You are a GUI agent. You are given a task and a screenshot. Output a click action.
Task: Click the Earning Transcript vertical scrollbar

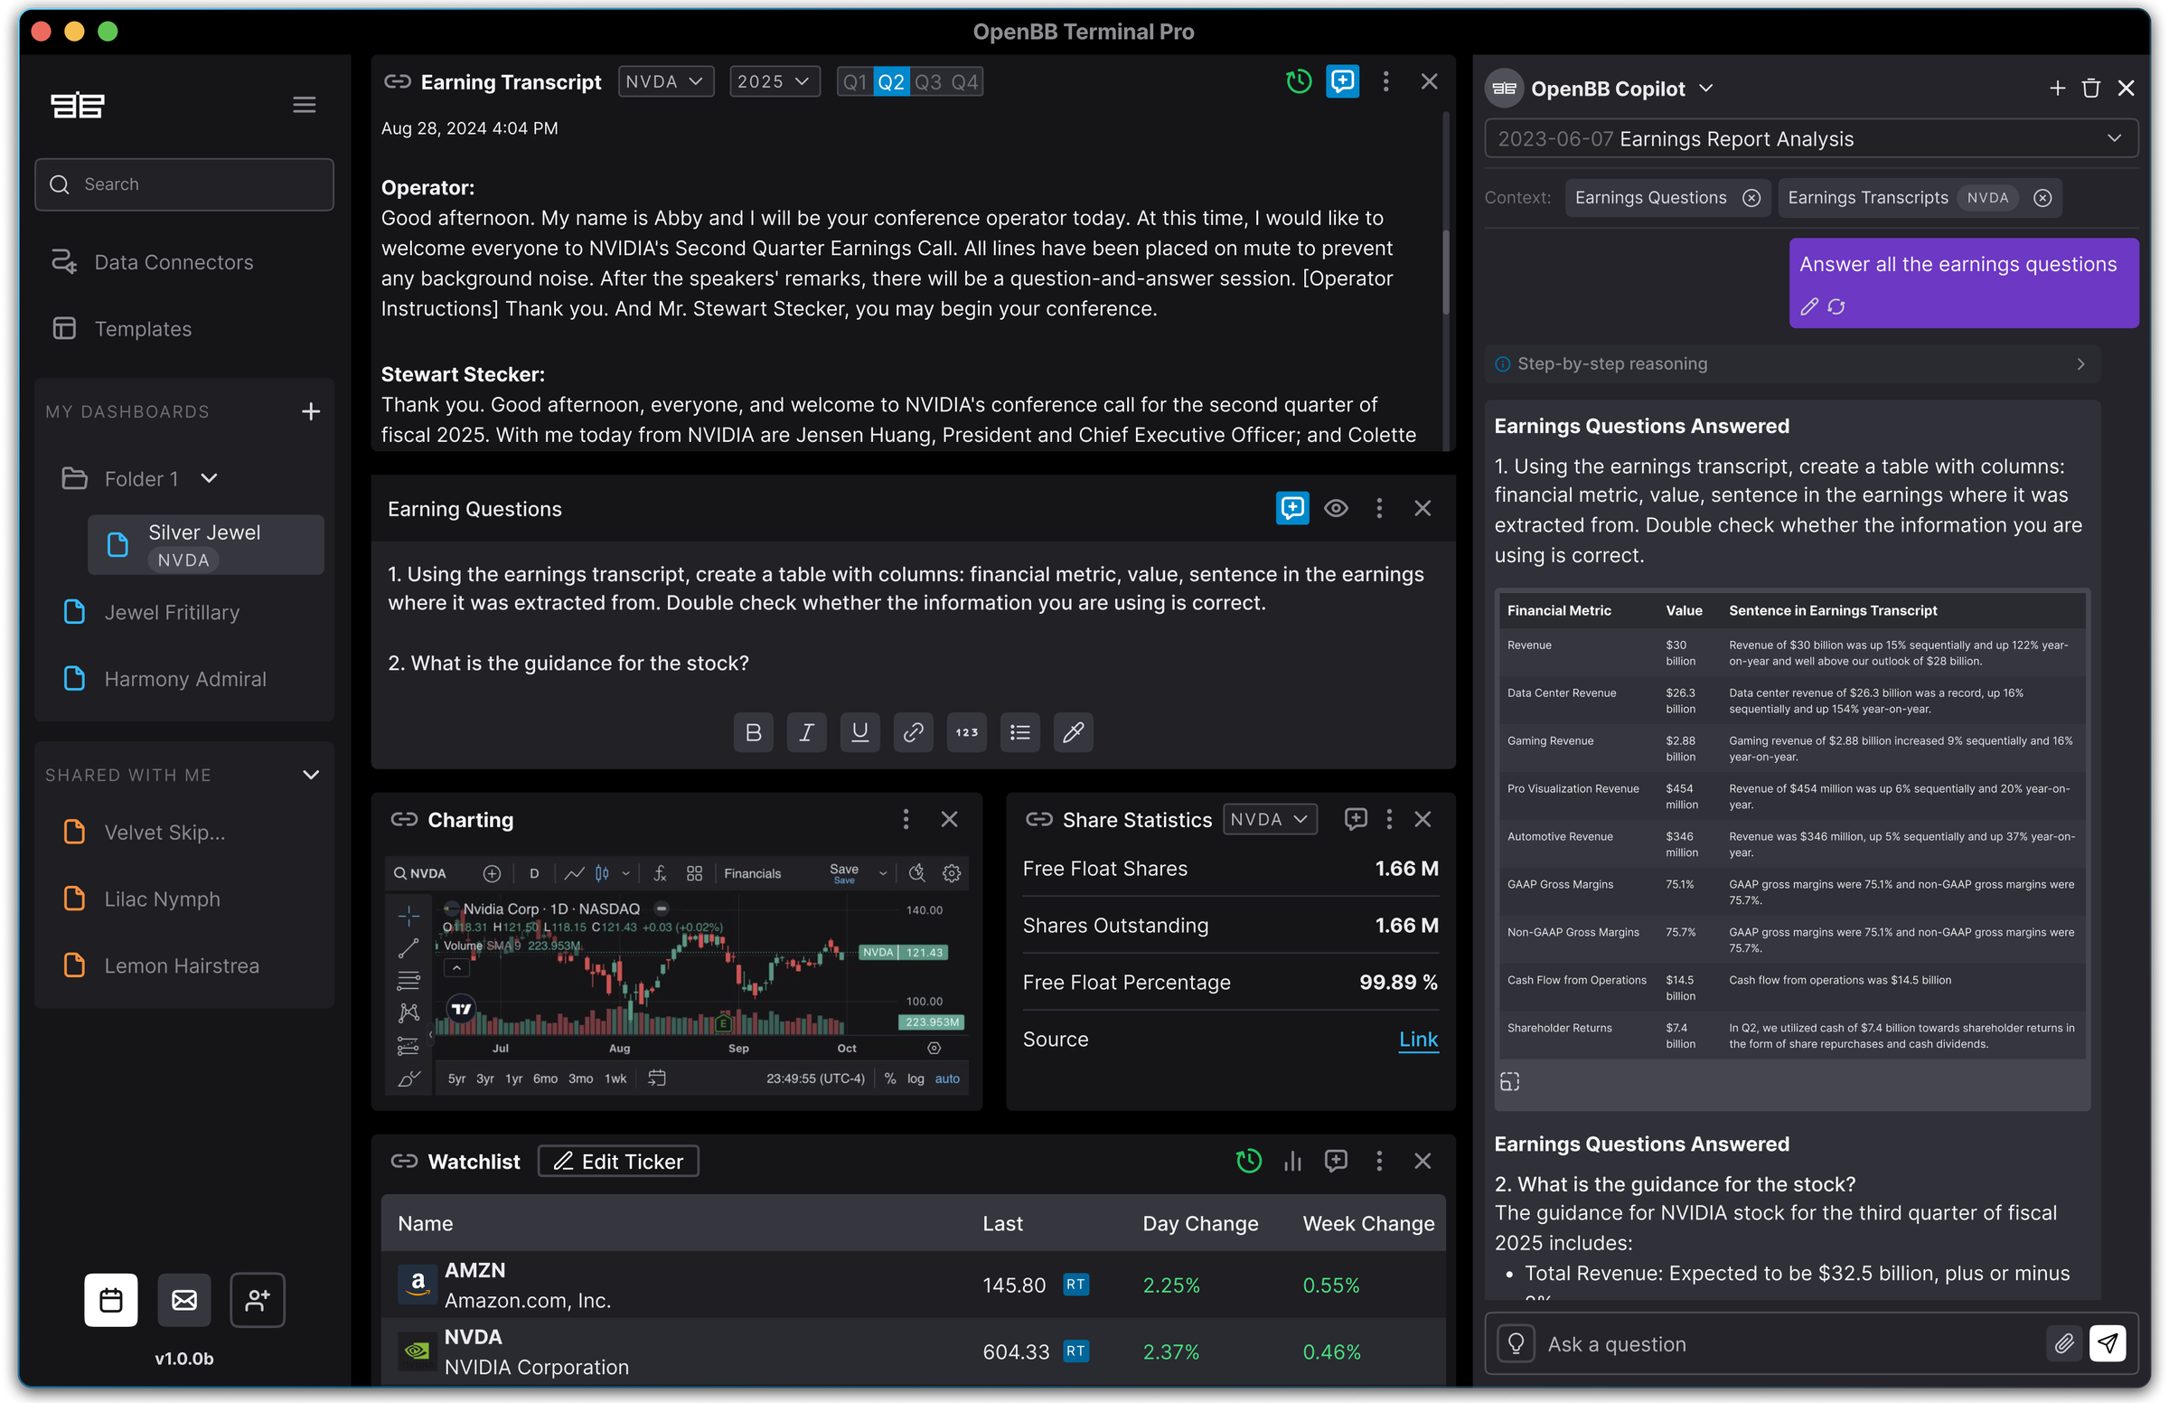(1445, 271)
